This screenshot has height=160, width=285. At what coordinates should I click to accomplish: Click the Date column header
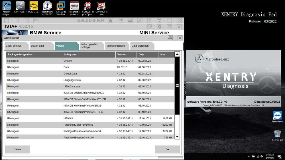(147, 54)
